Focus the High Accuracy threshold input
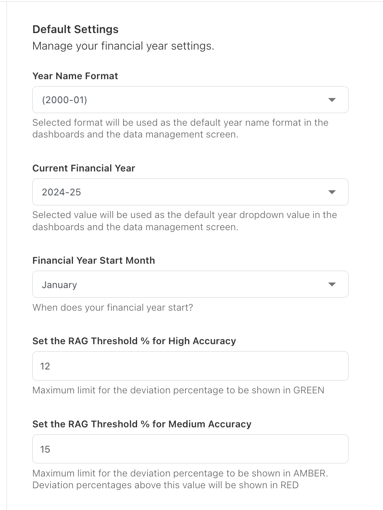The image size is (383, 510). point(190,366)
